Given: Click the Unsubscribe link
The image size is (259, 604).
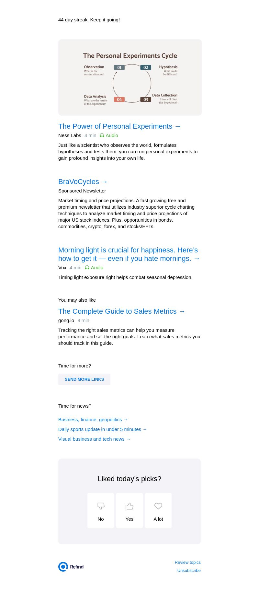Looking at the screenshot, I should click(x=189, y=571).
